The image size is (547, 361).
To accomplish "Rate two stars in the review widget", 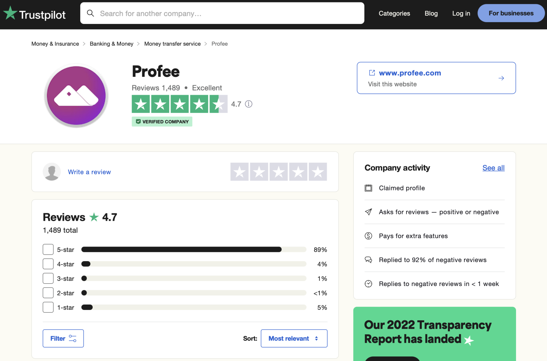I will tap(259, 172).
